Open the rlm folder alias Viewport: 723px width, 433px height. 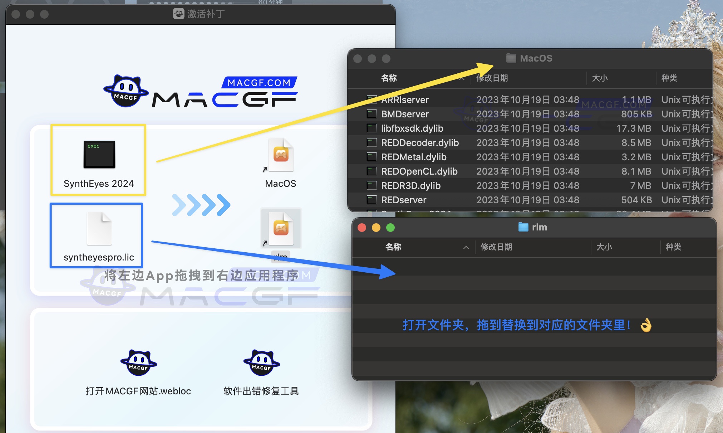pyautogui.click(x=281, y=229)
